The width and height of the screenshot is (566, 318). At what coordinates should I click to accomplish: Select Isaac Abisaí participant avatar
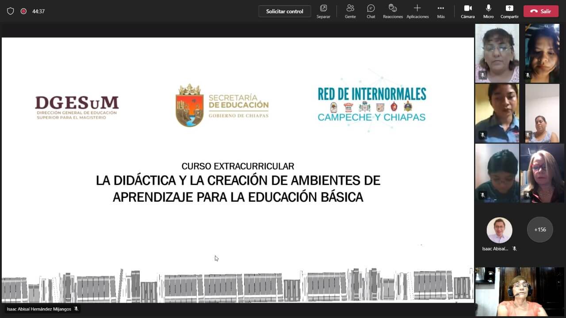click(499, 230)
